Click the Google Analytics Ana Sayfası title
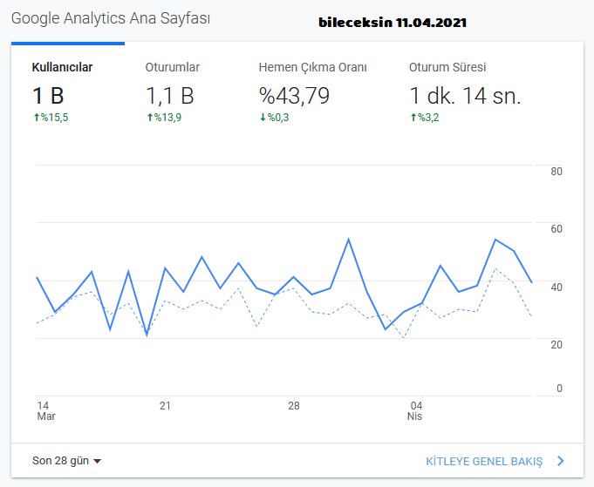Viewport: 594px width, 487px height. point(111,18)
